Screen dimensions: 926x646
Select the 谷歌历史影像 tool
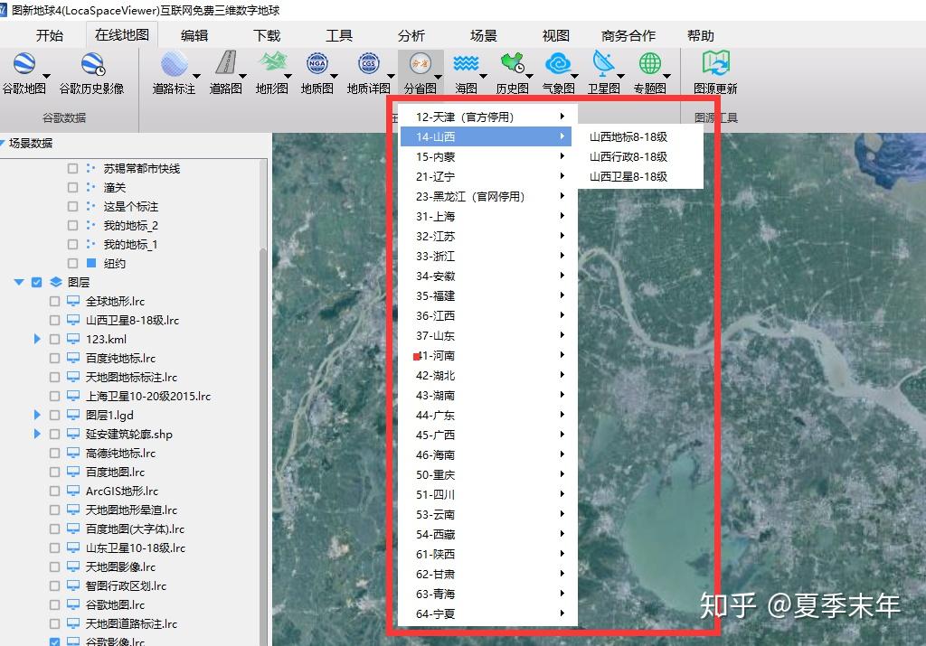click(x=90, y=72)
